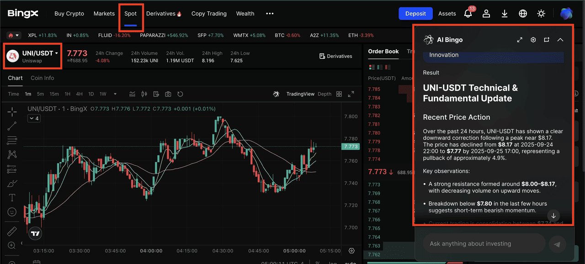
Task: Select the 4H time interval
Action: (x=80, y=94)
